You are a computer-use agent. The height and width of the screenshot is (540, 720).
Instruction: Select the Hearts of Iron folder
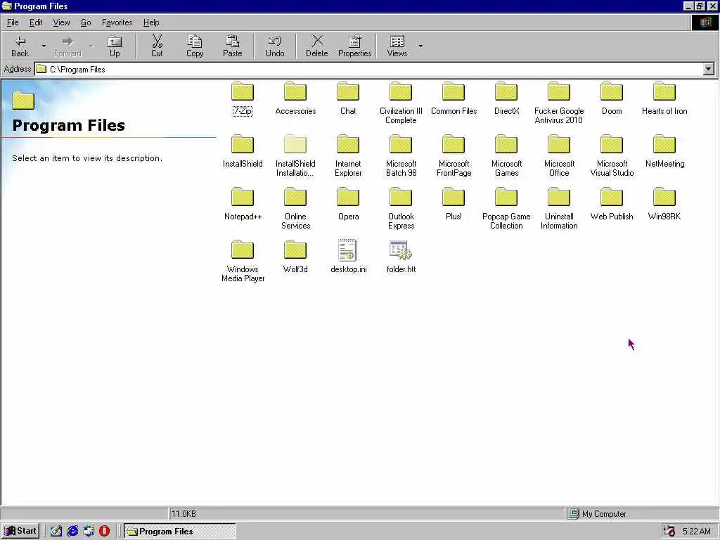[x=664, y=98]
